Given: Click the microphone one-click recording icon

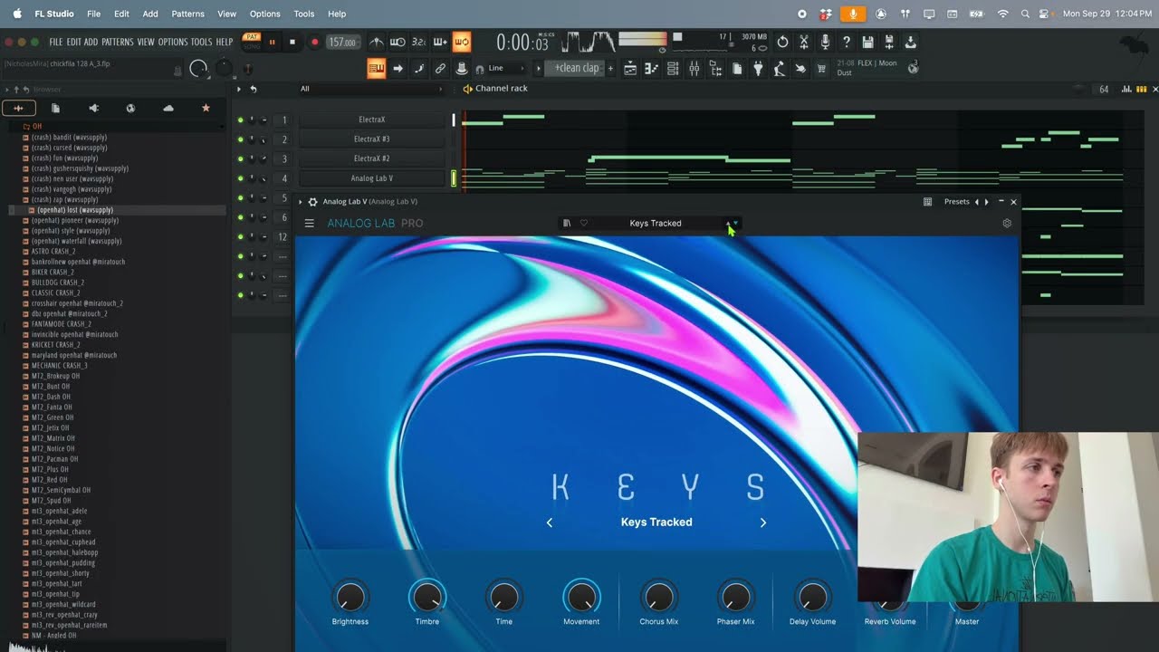Looking at the screenshot, I should [825, 43].
